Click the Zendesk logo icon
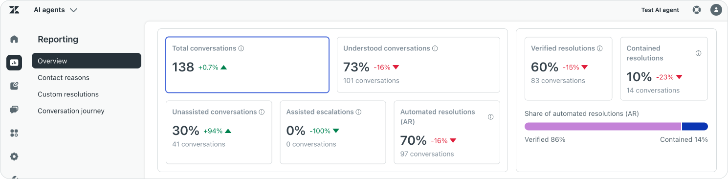 point(14,10)
